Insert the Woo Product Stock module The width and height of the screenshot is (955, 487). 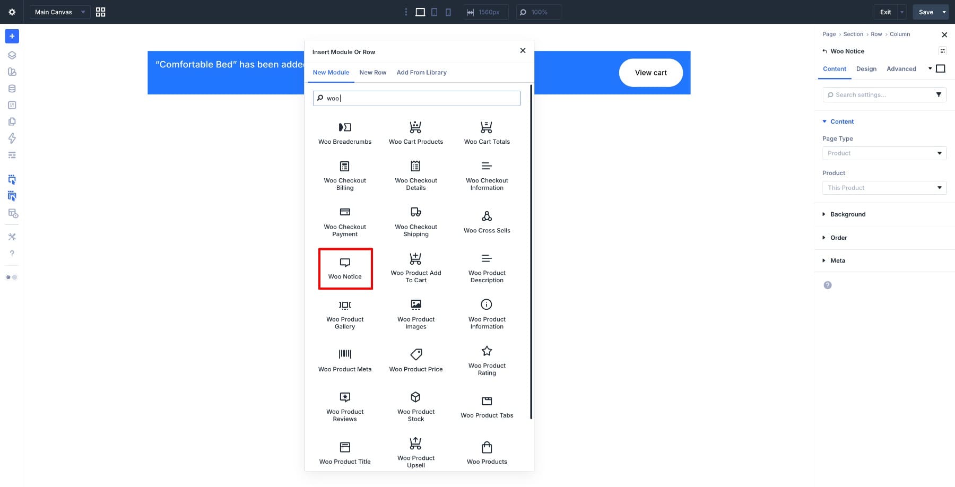click(x=416, y=407)
